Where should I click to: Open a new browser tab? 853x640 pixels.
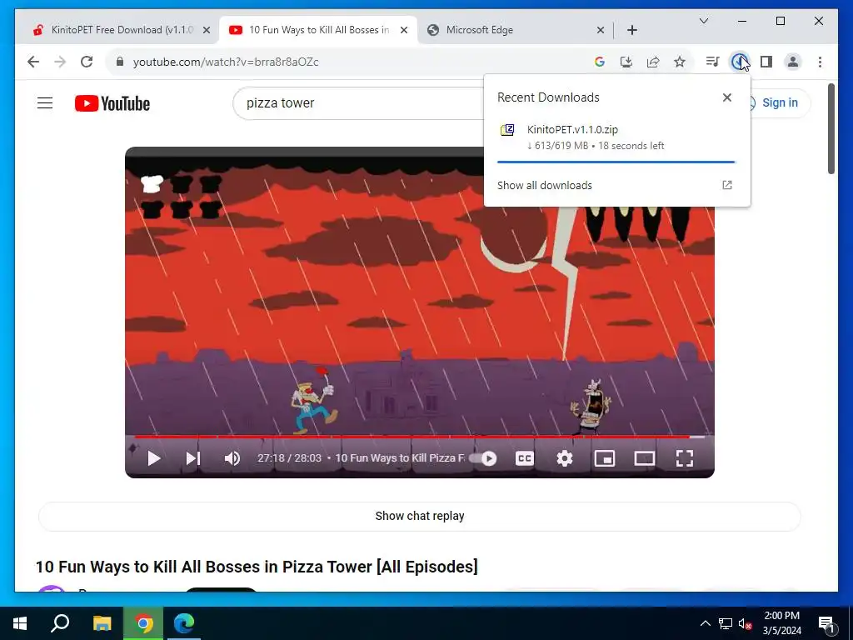pyautogui.click(x=631, y=30)
